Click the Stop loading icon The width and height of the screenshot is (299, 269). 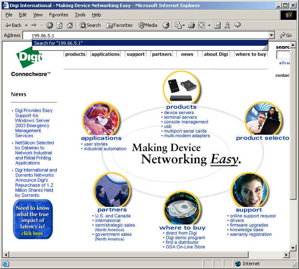pyautogui.click(x=50, y=25)
